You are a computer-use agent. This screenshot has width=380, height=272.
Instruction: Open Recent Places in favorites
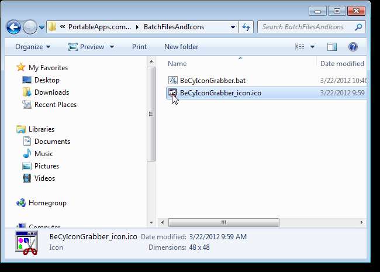56,105
